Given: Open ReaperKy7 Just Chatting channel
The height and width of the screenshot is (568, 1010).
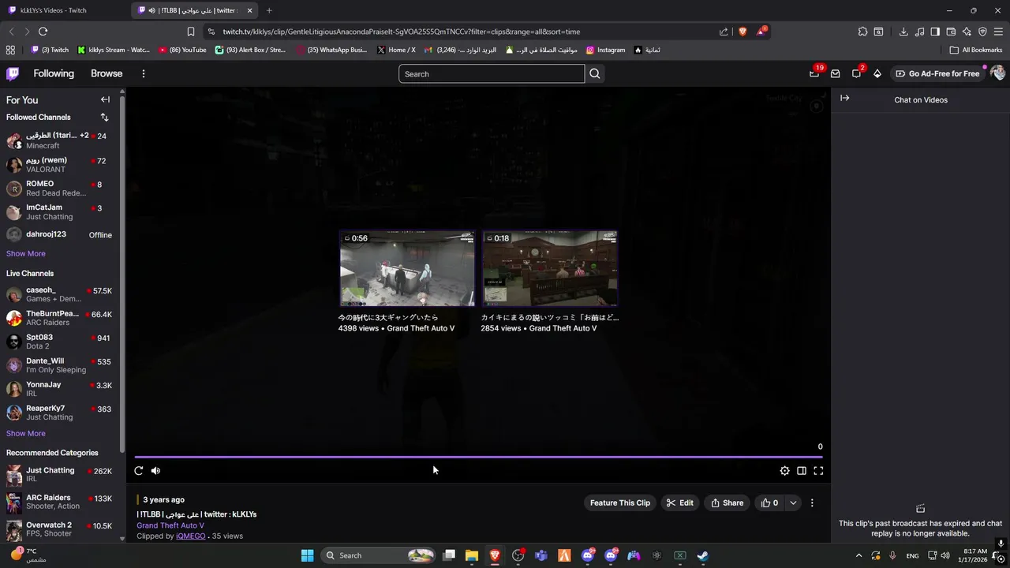Looking at the screenshot, I should pyautogui.click(x=59, y=413).
